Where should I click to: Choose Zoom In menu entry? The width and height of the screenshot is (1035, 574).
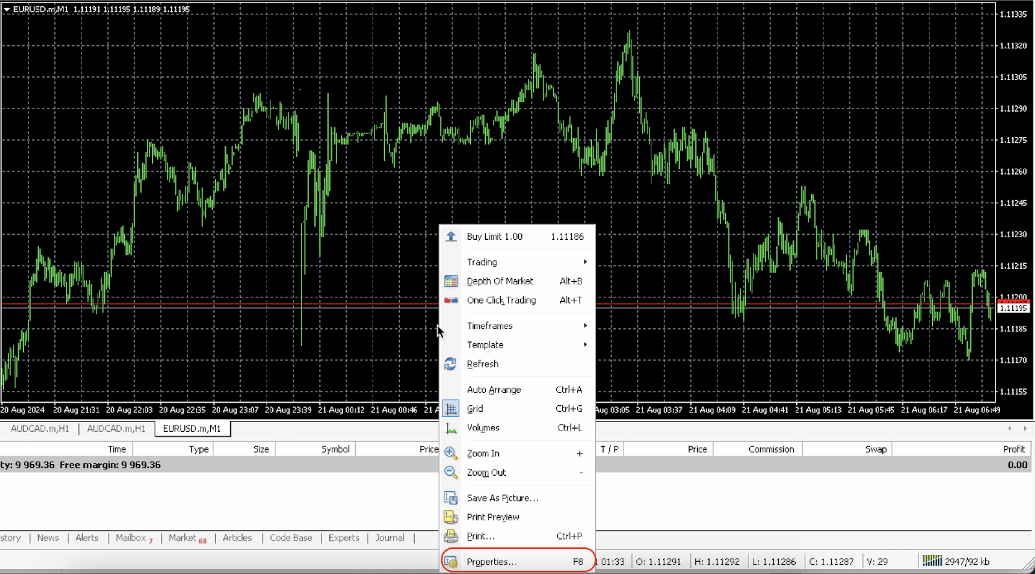pos(517,453)
